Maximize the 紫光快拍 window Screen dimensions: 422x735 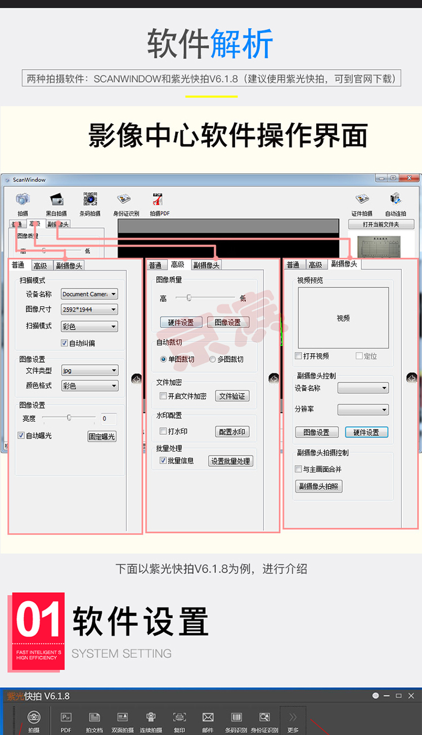point(398,696)
